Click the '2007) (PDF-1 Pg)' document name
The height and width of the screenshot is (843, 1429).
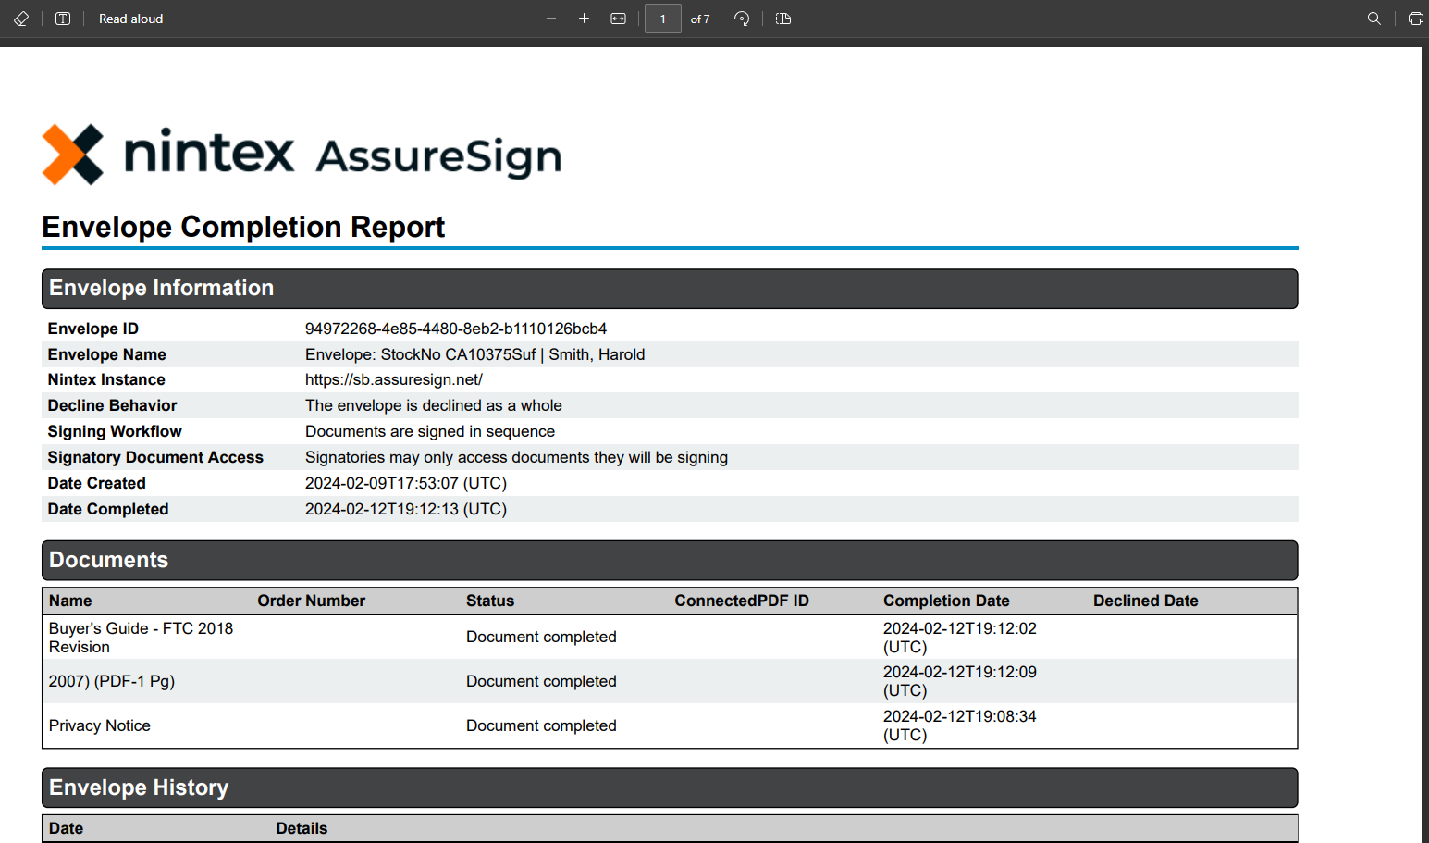[112, 681]
